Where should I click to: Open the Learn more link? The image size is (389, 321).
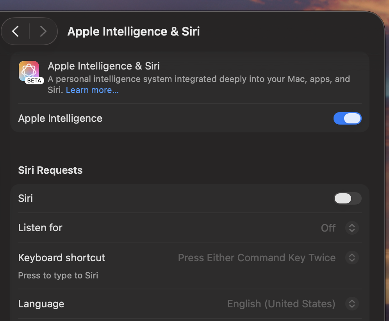(x=92, y=90)
